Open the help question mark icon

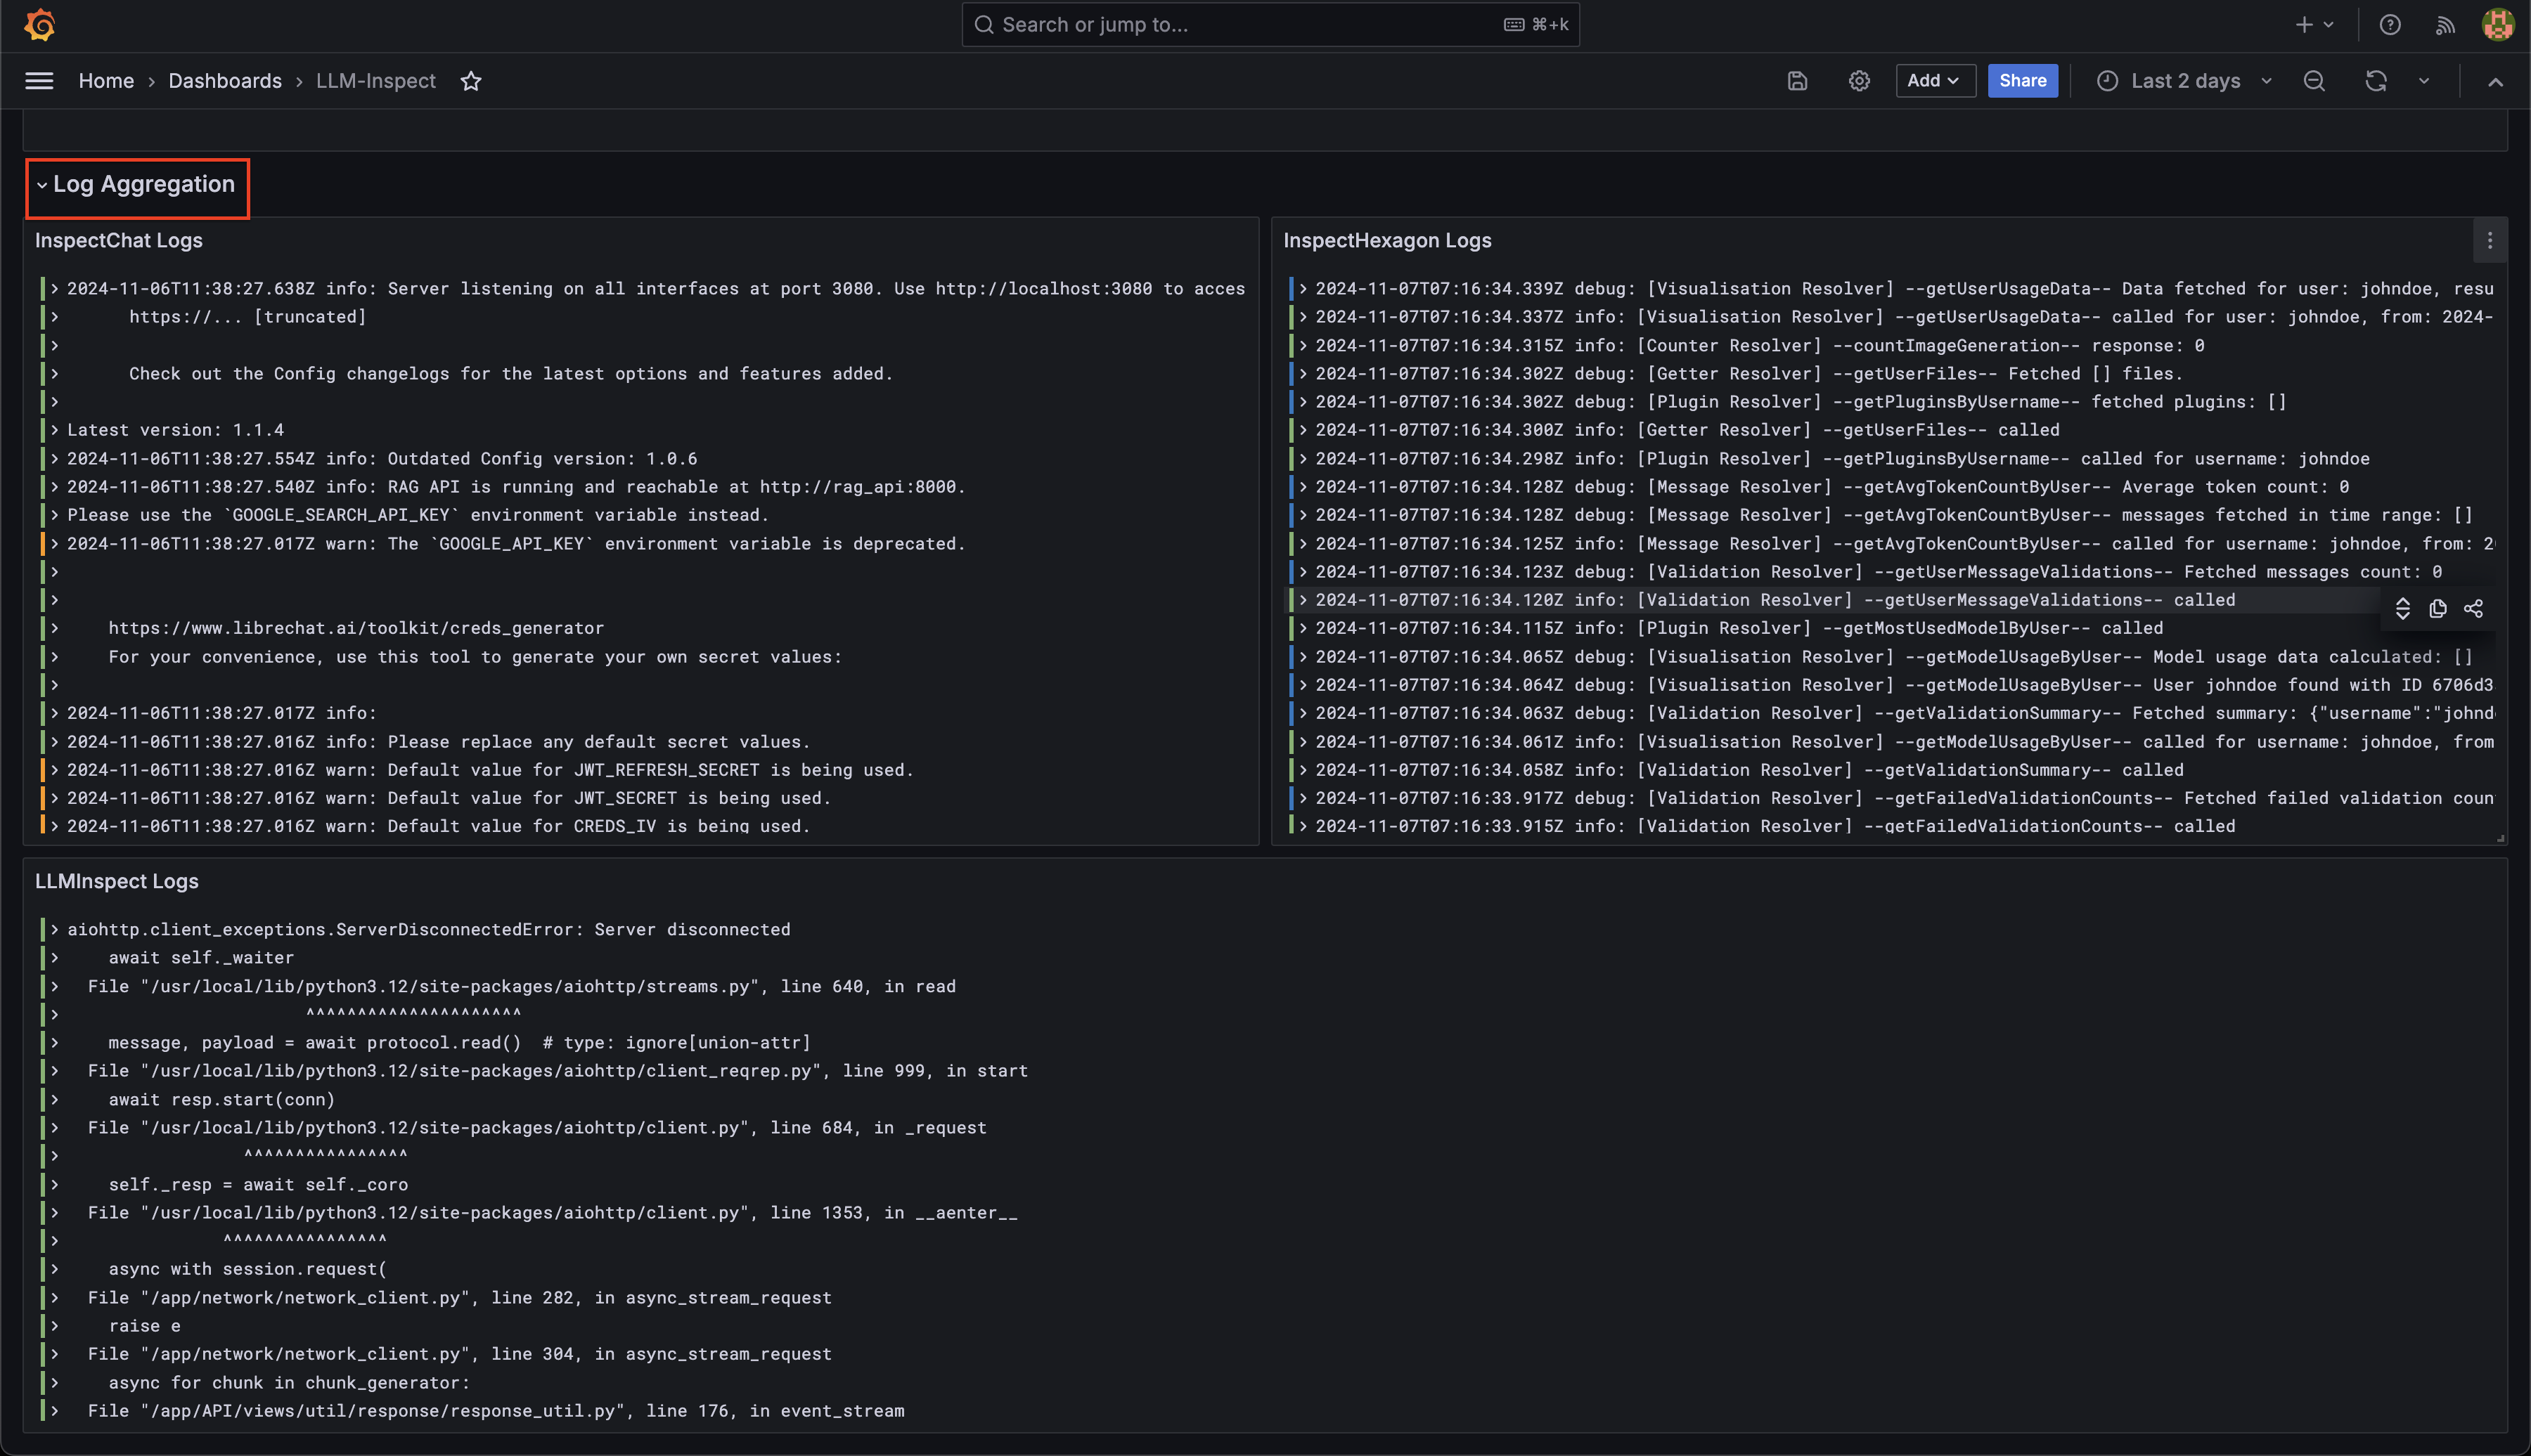tap(2390, 25)
